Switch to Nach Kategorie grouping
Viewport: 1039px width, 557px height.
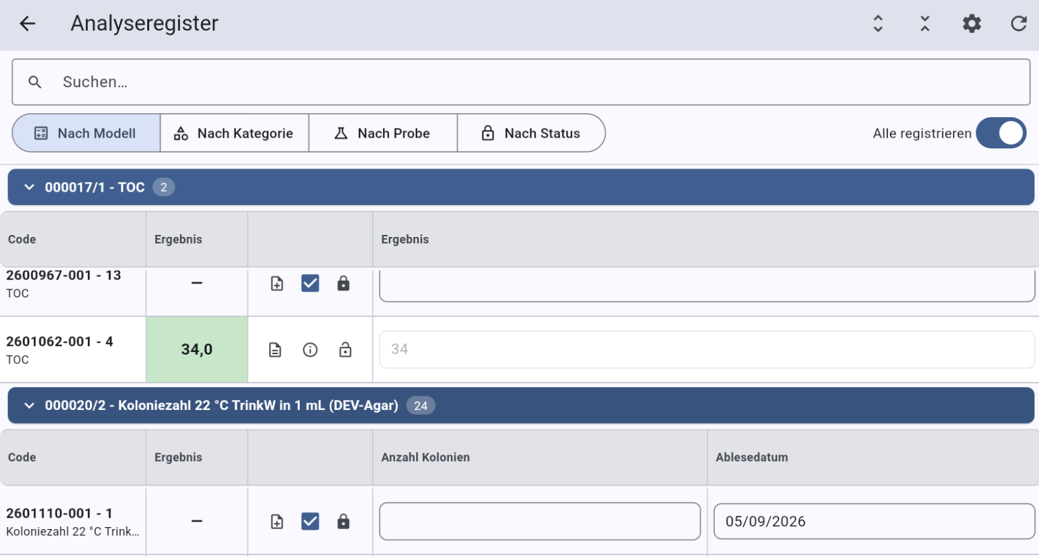234,133
